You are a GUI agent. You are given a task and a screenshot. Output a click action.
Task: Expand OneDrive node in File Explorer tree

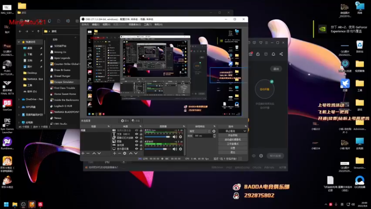point(19,99)
